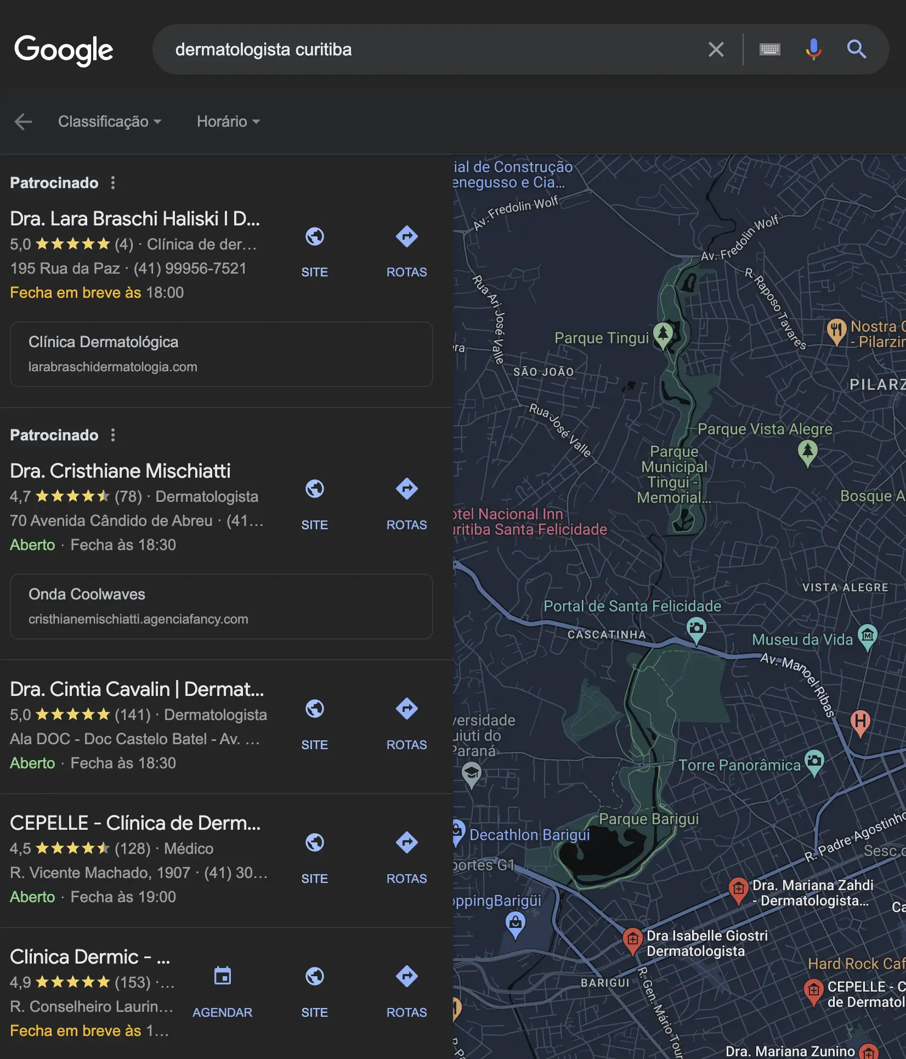Viewport: 906px width, 1059px height.
Task: Open website of Dra. Cristhiane Mischiatti
Action: click(x=314, y=504)
